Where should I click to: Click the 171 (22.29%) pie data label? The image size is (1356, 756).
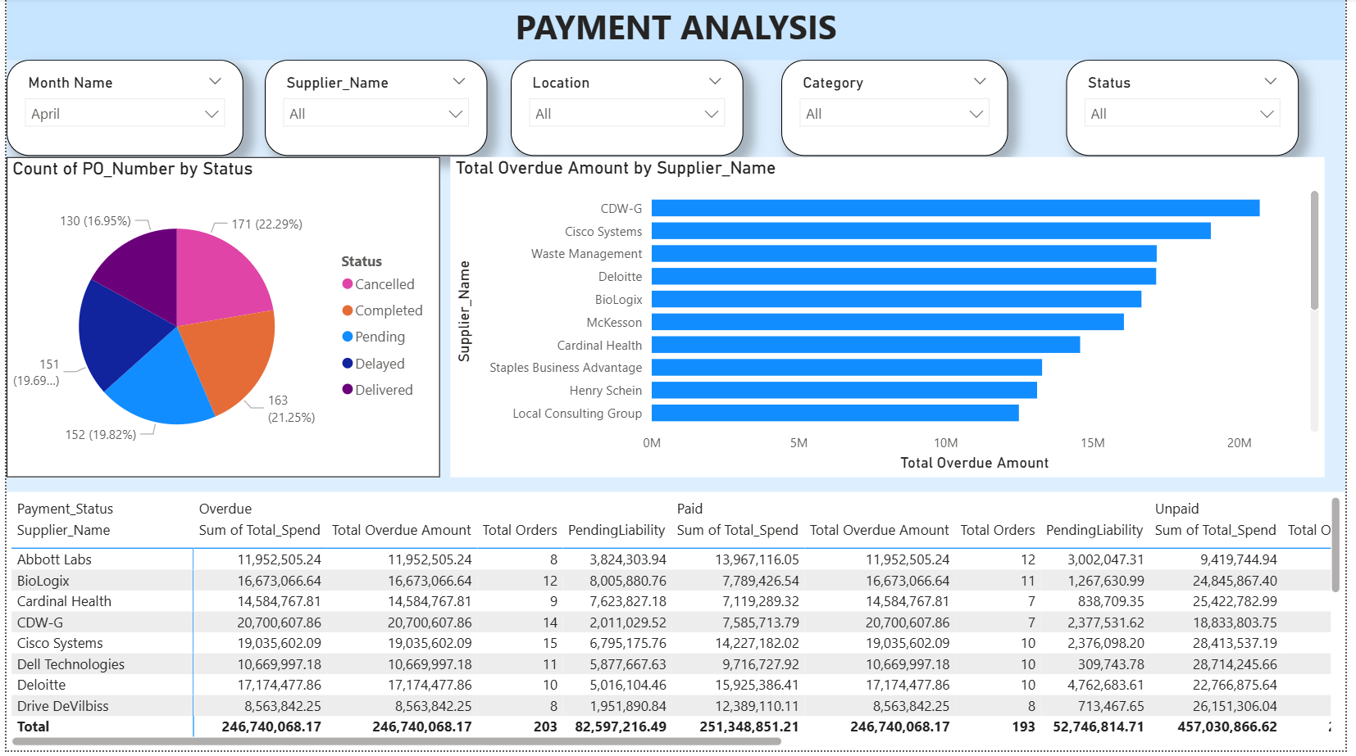pyautogui.click(x=266, y=224)
